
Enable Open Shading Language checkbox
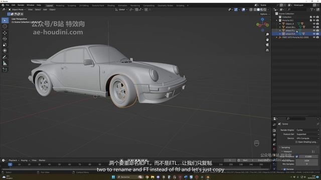[x=296, y=142]
